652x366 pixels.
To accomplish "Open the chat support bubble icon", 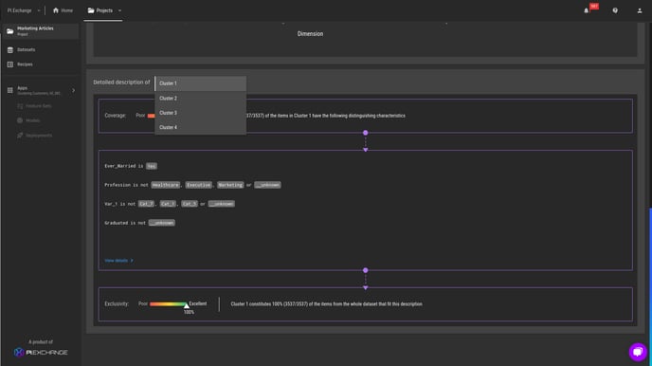I will 638,352.
